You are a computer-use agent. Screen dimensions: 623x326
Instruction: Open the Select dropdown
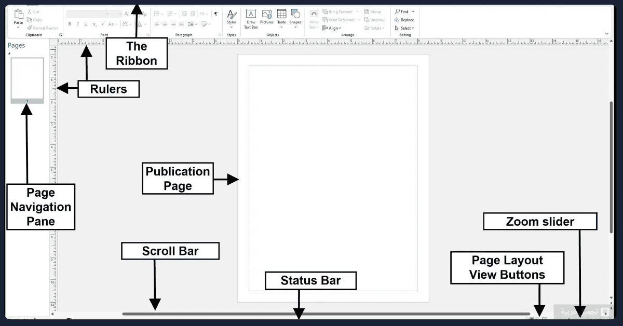click(404, 28)
